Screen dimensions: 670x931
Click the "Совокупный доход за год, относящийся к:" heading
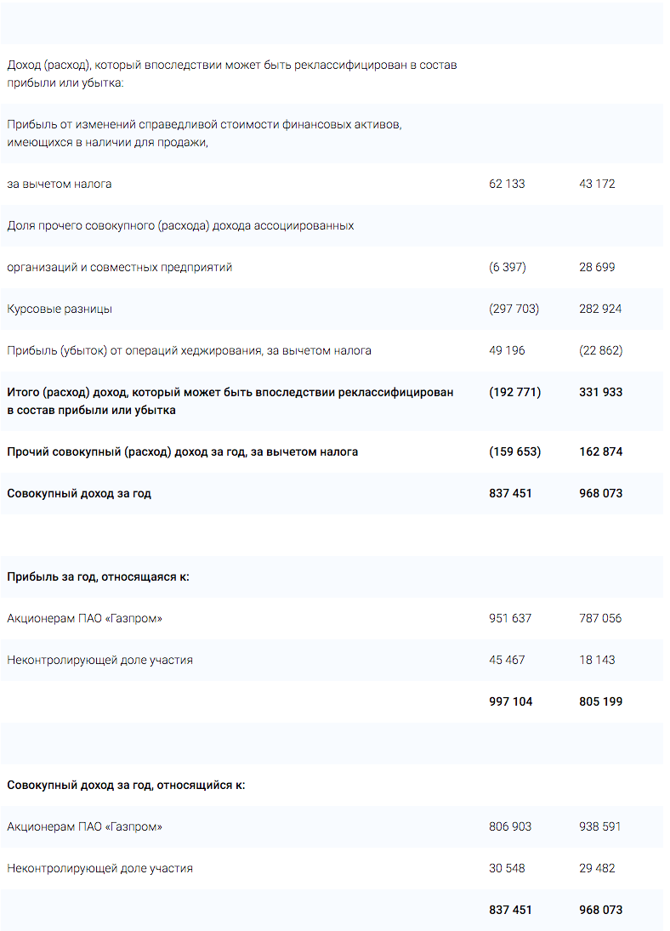[x=126, y=785]
